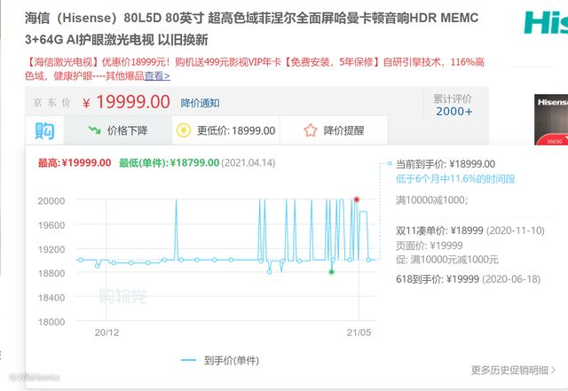
Task: Click the 18000 y-axis label
Action: click(x=51, y=322)
